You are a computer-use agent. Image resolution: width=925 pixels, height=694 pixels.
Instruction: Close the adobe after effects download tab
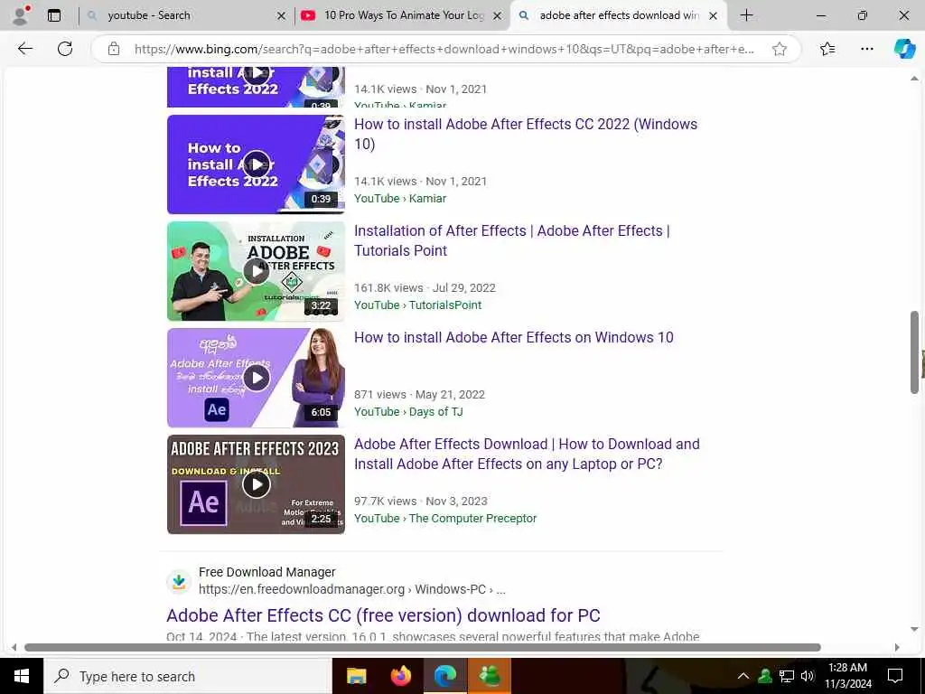(714, 16)
